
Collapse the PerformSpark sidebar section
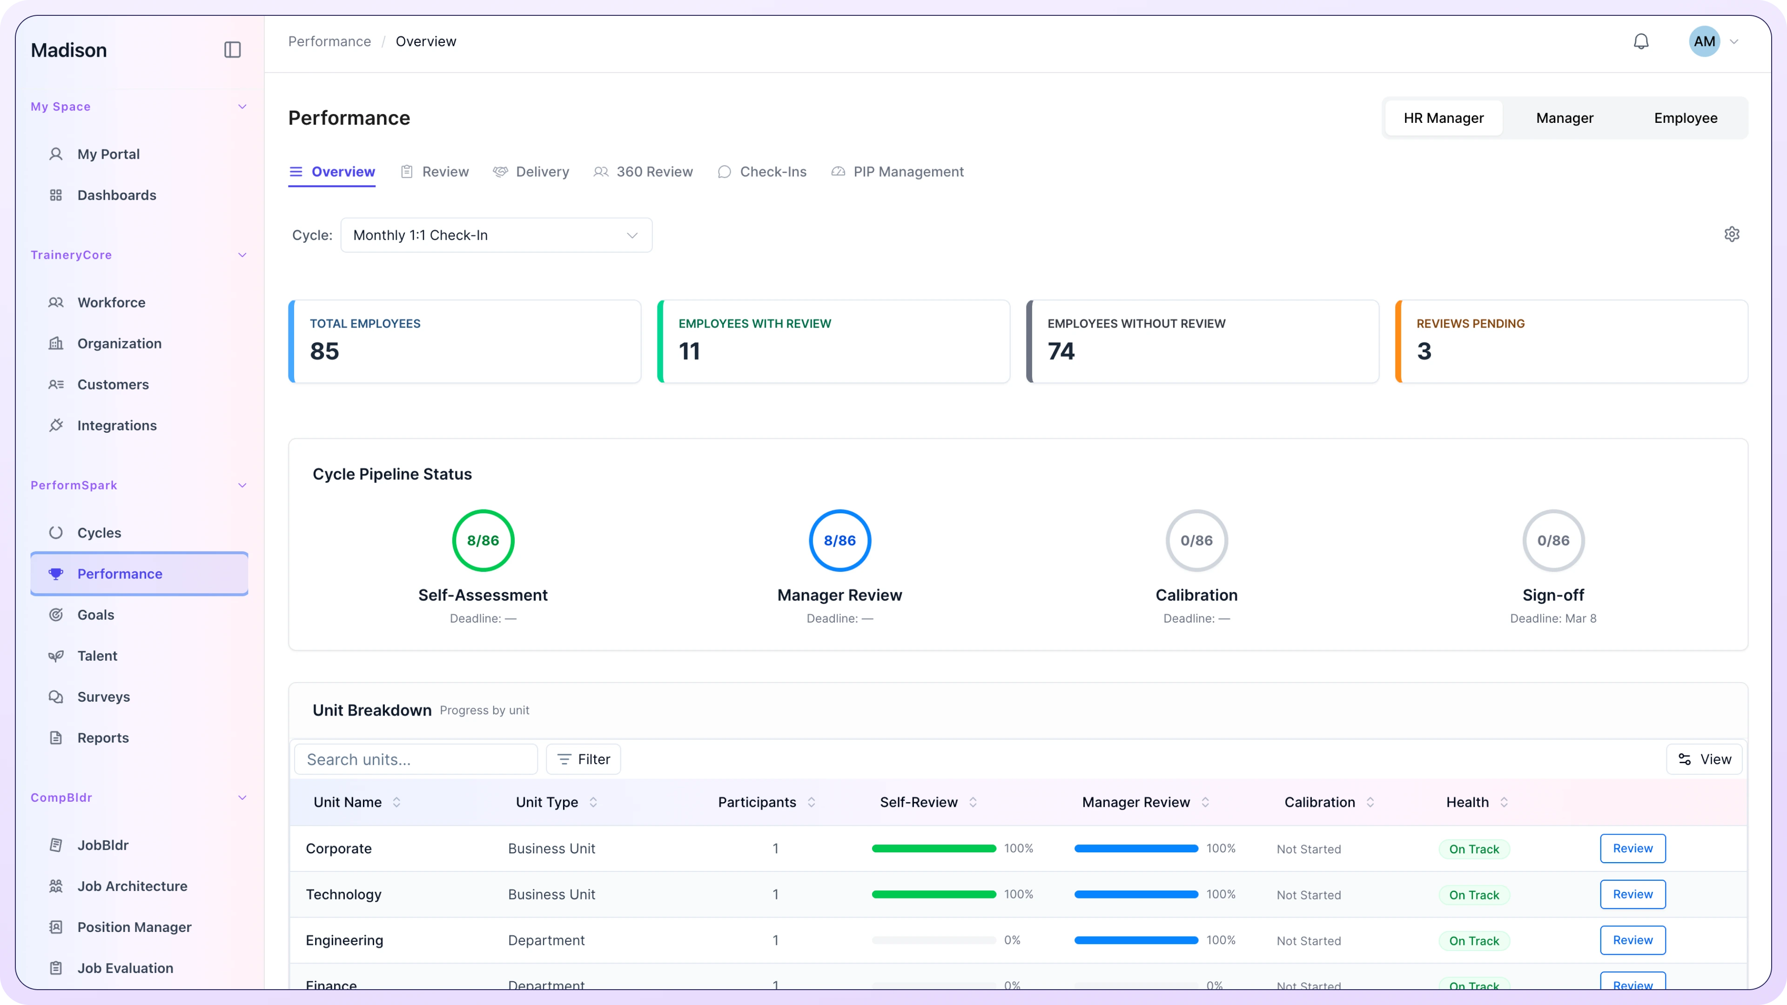(x=242, y=485)
